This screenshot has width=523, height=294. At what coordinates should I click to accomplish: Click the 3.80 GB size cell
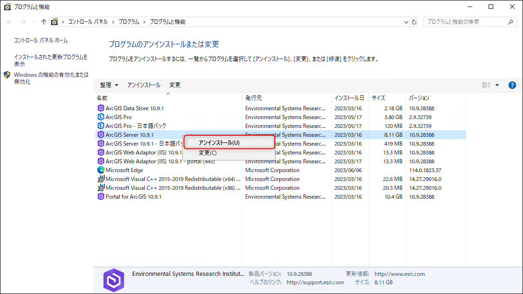[393, 117]
